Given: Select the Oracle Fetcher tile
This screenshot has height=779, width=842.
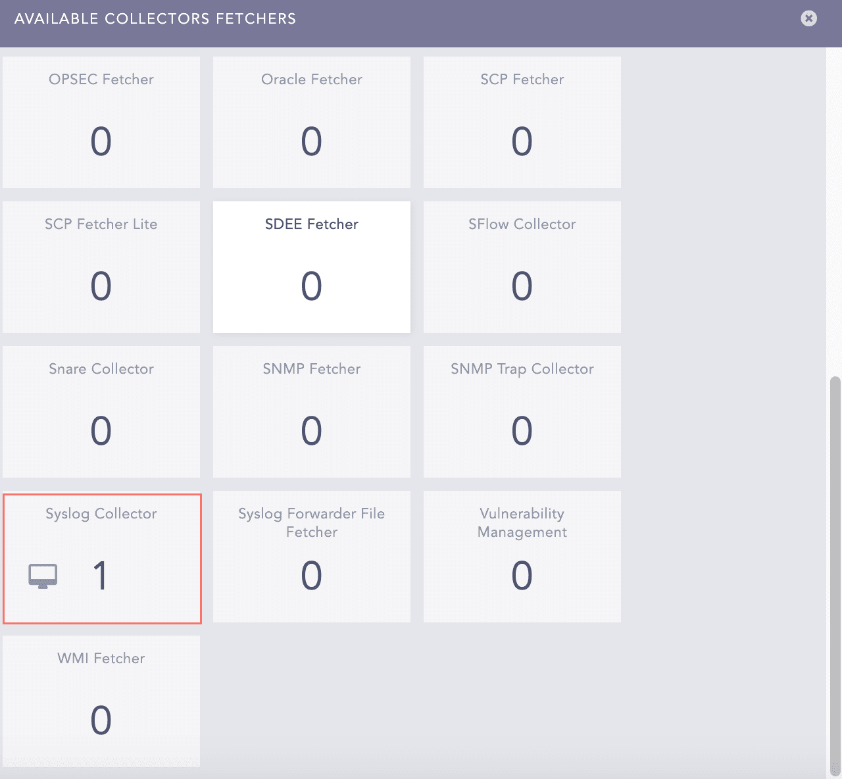Looking at the screenshot, I should click(x=312, y=122).
